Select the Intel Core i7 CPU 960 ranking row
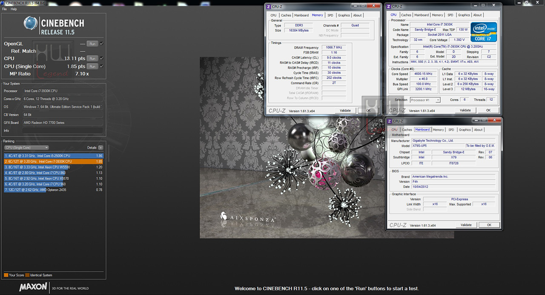The width and height of the screenshot is (545, 295). click(x=53, y=184)
